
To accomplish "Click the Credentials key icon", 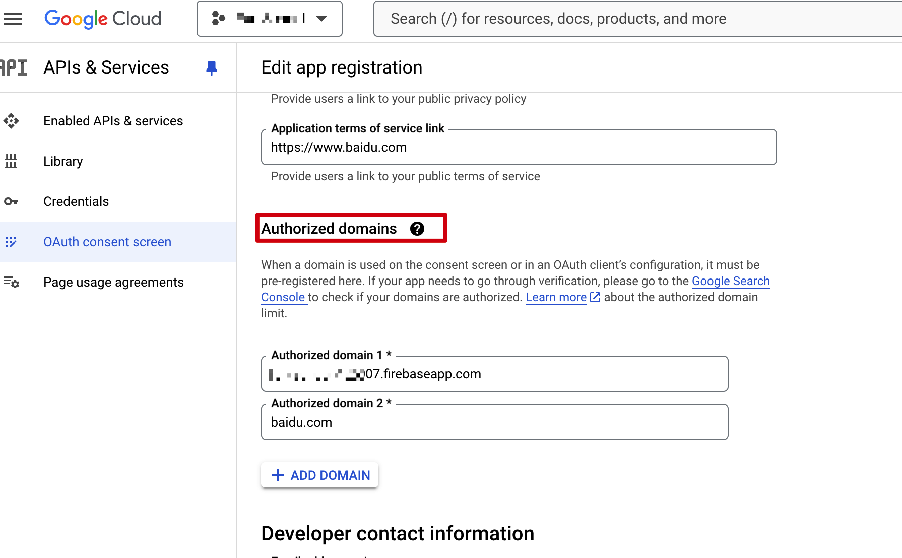I will coord(11,201).
